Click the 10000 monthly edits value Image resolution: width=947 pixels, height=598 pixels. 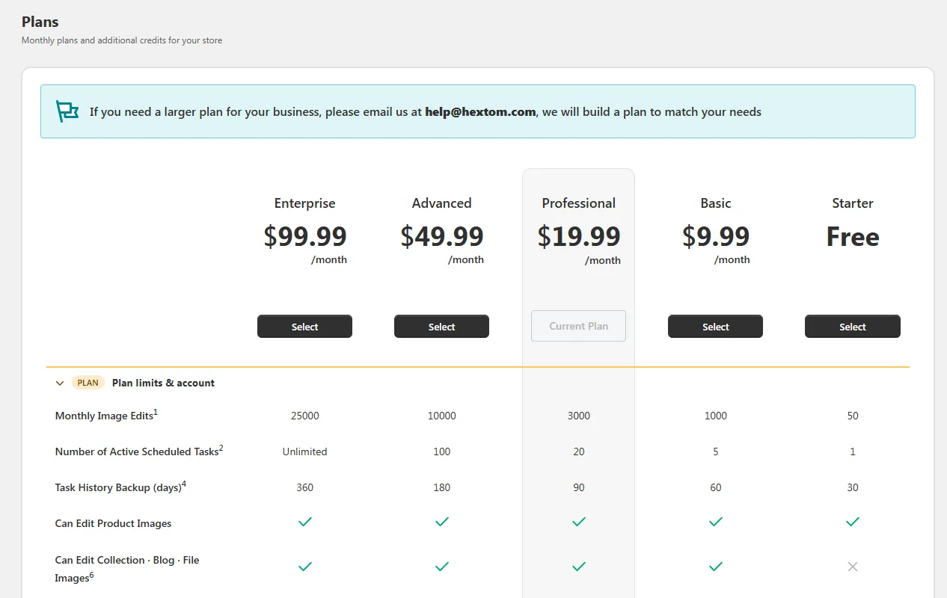pos(441,416)
